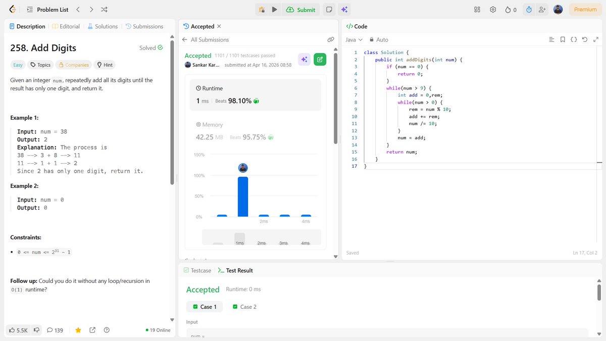Toggle the Auto lock setting

(x=379, y=39)
